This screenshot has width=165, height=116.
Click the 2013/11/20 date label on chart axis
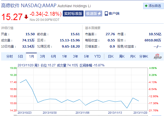tap(140, 113)
